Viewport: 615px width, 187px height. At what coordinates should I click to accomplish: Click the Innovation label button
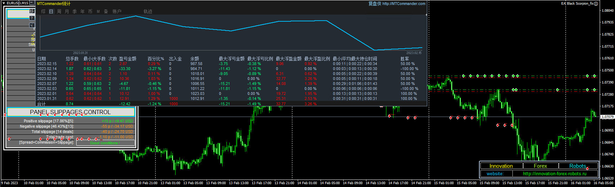coord(501,166)
